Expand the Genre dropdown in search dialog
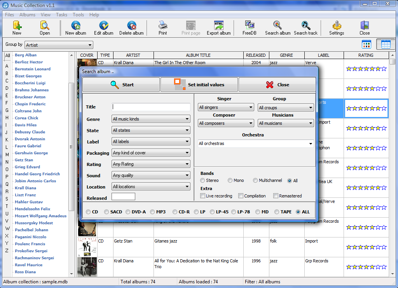This screenshot has width=398, height=288. tap(151, 119)
